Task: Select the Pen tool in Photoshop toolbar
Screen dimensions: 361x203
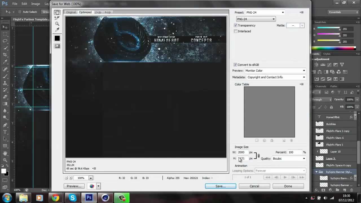Action: [x=5, y=125]
